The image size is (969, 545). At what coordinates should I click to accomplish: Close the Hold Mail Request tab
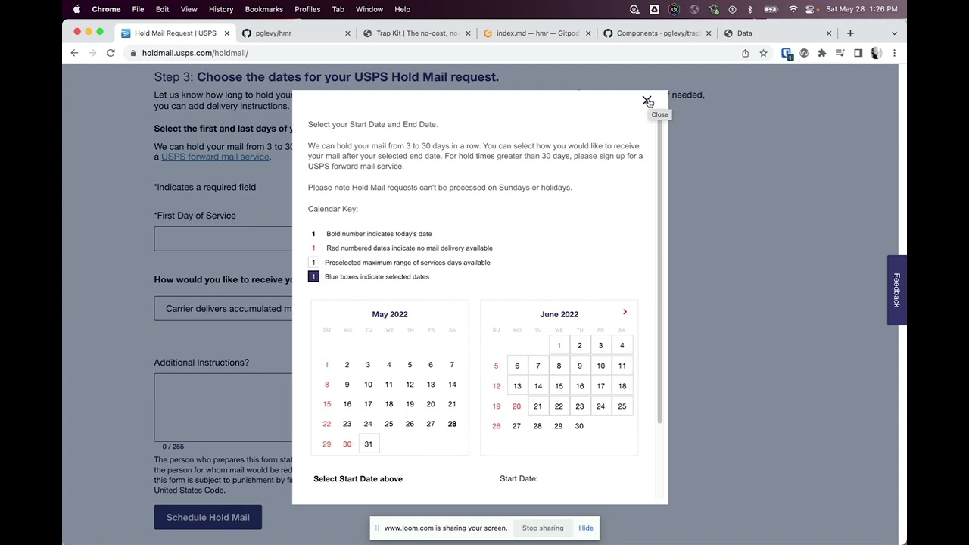(226, 33)
